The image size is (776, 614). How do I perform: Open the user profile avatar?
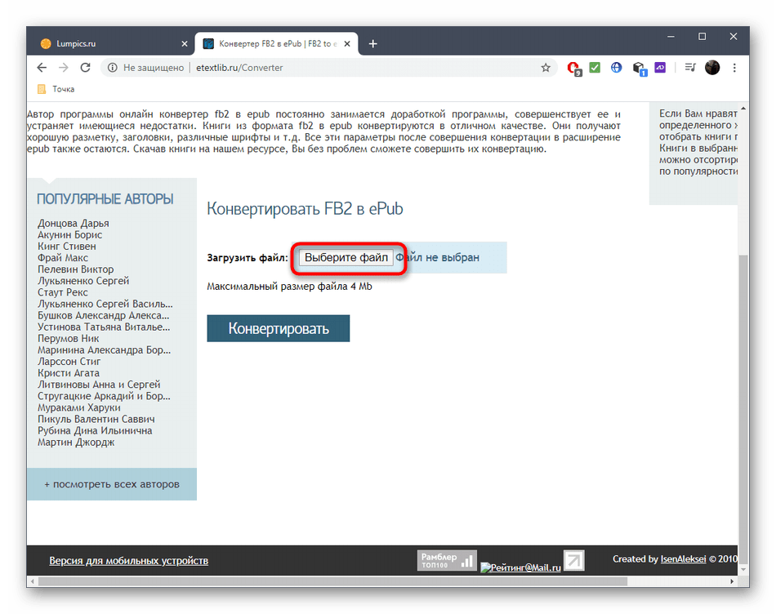(x=712, y=67)
